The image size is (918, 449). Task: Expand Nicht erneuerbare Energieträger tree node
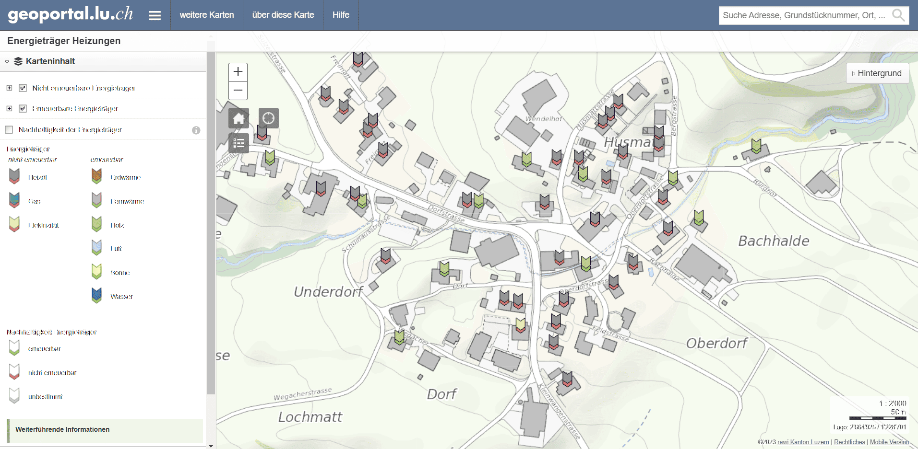pos(9,88)
